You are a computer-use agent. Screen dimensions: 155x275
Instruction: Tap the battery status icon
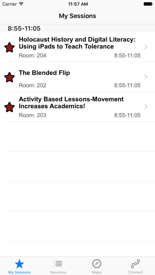pos(148,4)
